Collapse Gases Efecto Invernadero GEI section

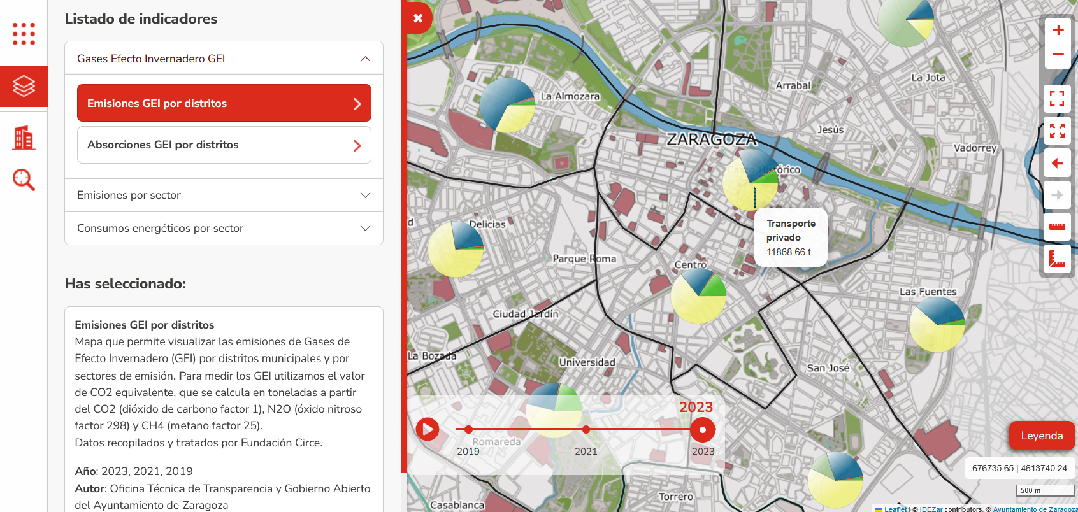(224, 59)
